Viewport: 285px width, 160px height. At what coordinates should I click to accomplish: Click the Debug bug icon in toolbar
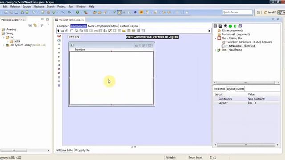pos(69,12)
